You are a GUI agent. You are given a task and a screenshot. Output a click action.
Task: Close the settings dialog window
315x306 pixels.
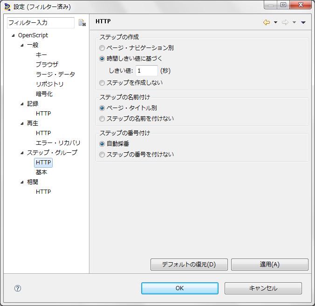[301, 5]
